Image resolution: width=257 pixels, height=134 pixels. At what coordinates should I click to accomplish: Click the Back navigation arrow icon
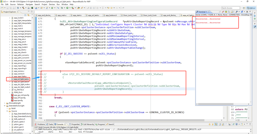(x=112, y=8)
